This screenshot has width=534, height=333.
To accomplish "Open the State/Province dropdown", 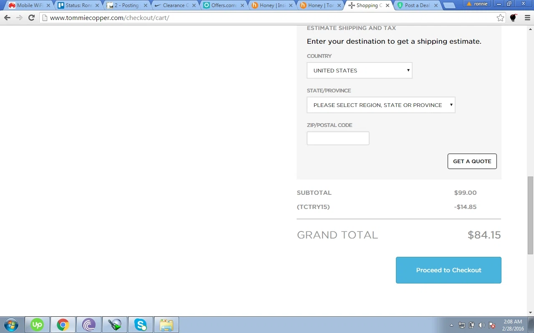I will tap(381, 105).
